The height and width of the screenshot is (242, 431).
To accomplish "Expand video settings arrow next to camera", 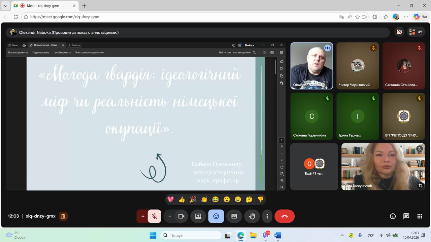I will pos(170,216).
